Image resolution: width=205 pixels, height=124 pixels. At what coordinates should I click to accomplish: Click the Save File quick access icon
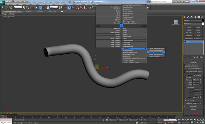tap(13, 1)
